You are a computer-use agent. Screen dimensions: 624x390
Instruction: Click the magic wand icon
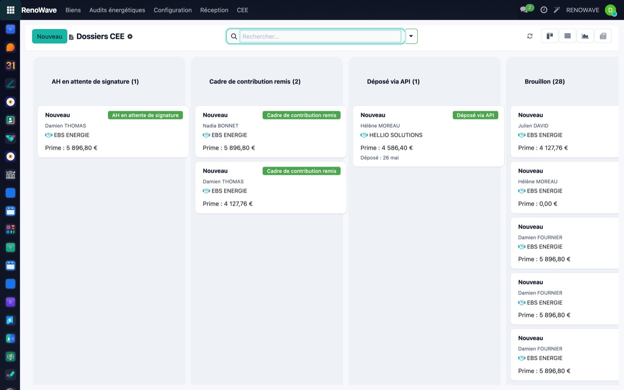[x=557, y=10]
